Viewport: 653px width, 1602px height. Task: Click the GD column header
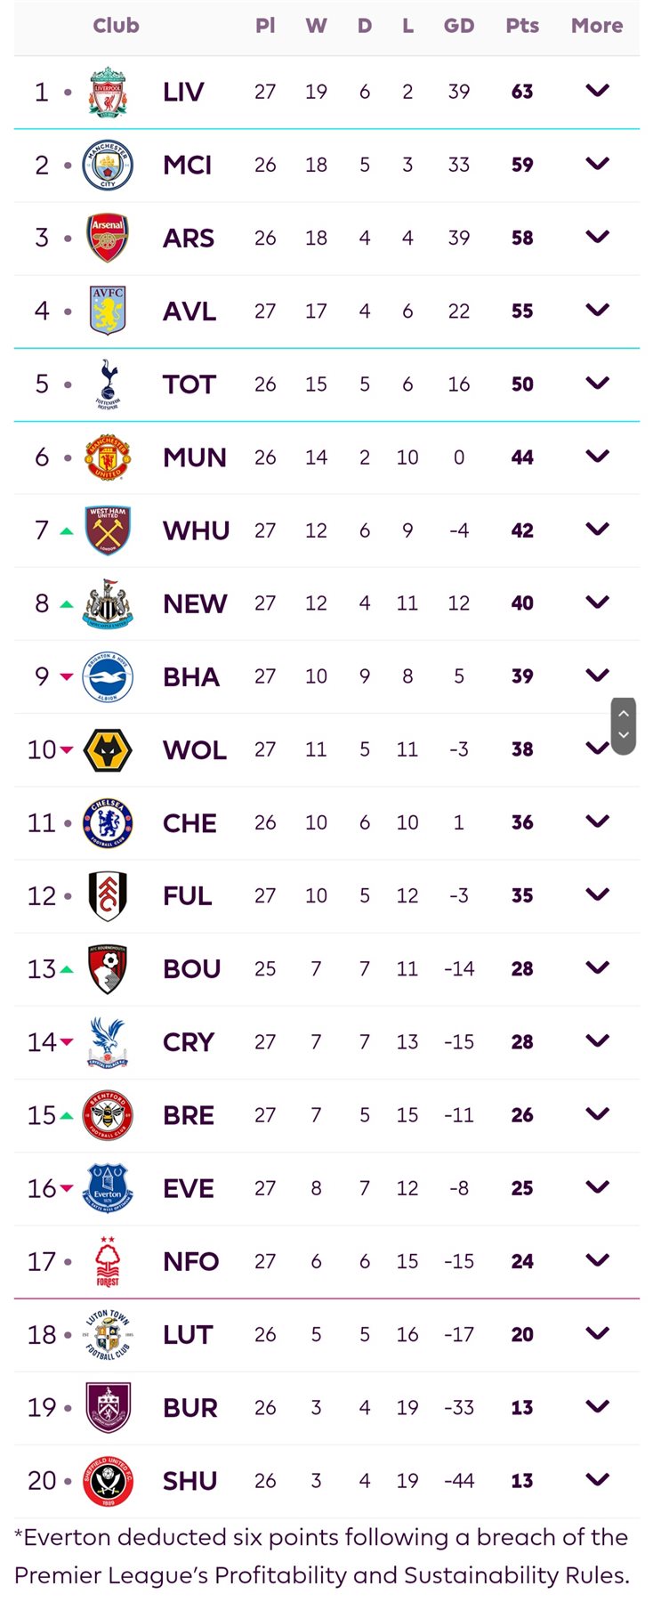coord(458,26)
